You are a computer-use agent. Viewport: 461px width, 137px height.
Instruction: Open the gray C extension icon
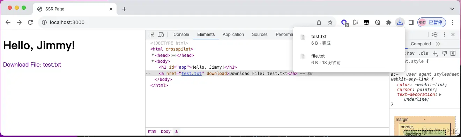356,22
